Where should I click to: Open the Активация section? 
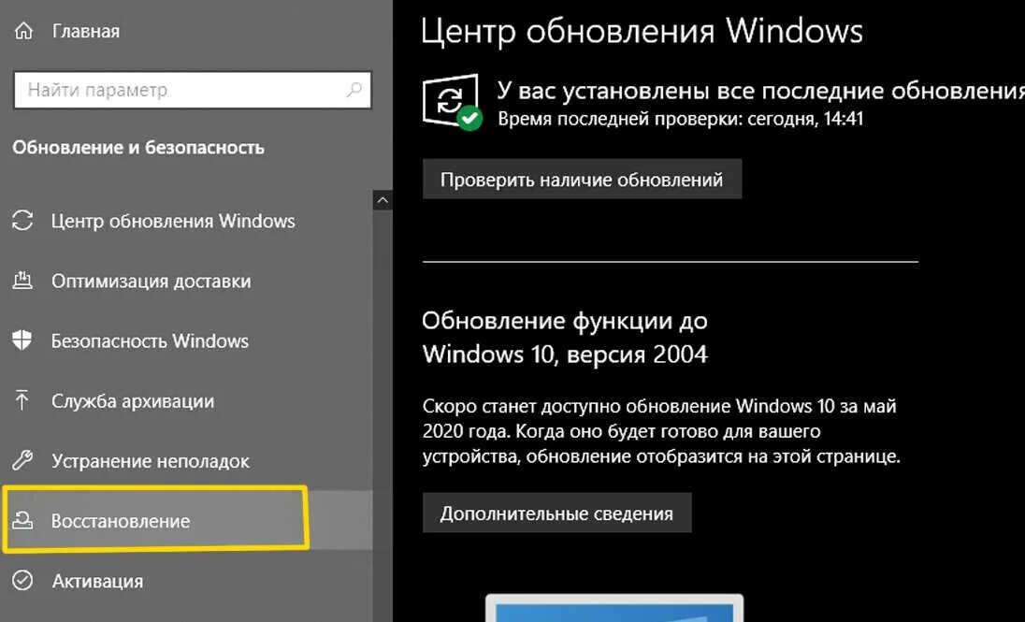[x=97, y=581]
